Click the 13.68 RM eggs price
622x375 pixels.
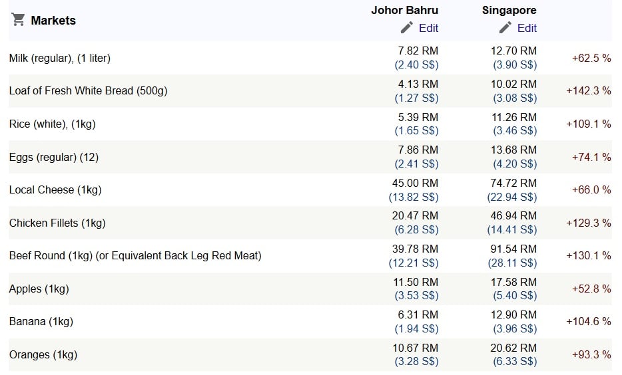513,150
